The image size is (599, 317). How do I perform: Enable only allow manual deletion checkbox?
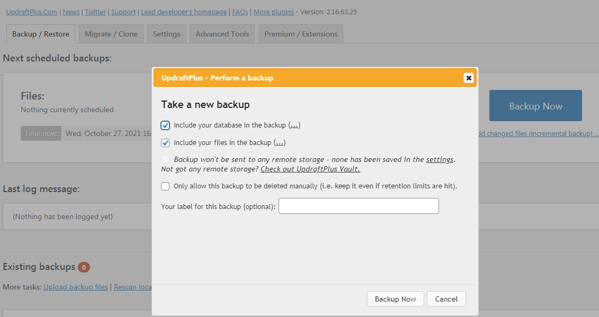point(165,186)
